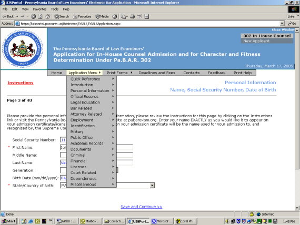
Task: Open the Search toolbar button
Action: click(62, 16)
